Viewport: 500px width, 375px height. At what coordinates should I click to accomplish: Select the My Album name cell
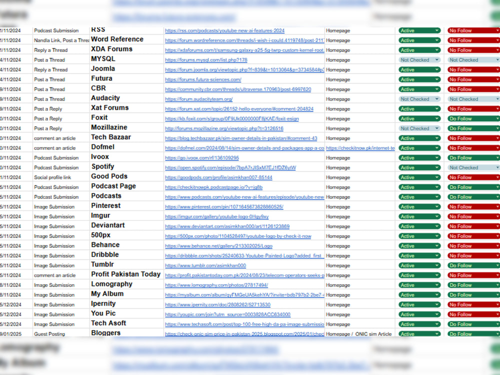(126, 294)
